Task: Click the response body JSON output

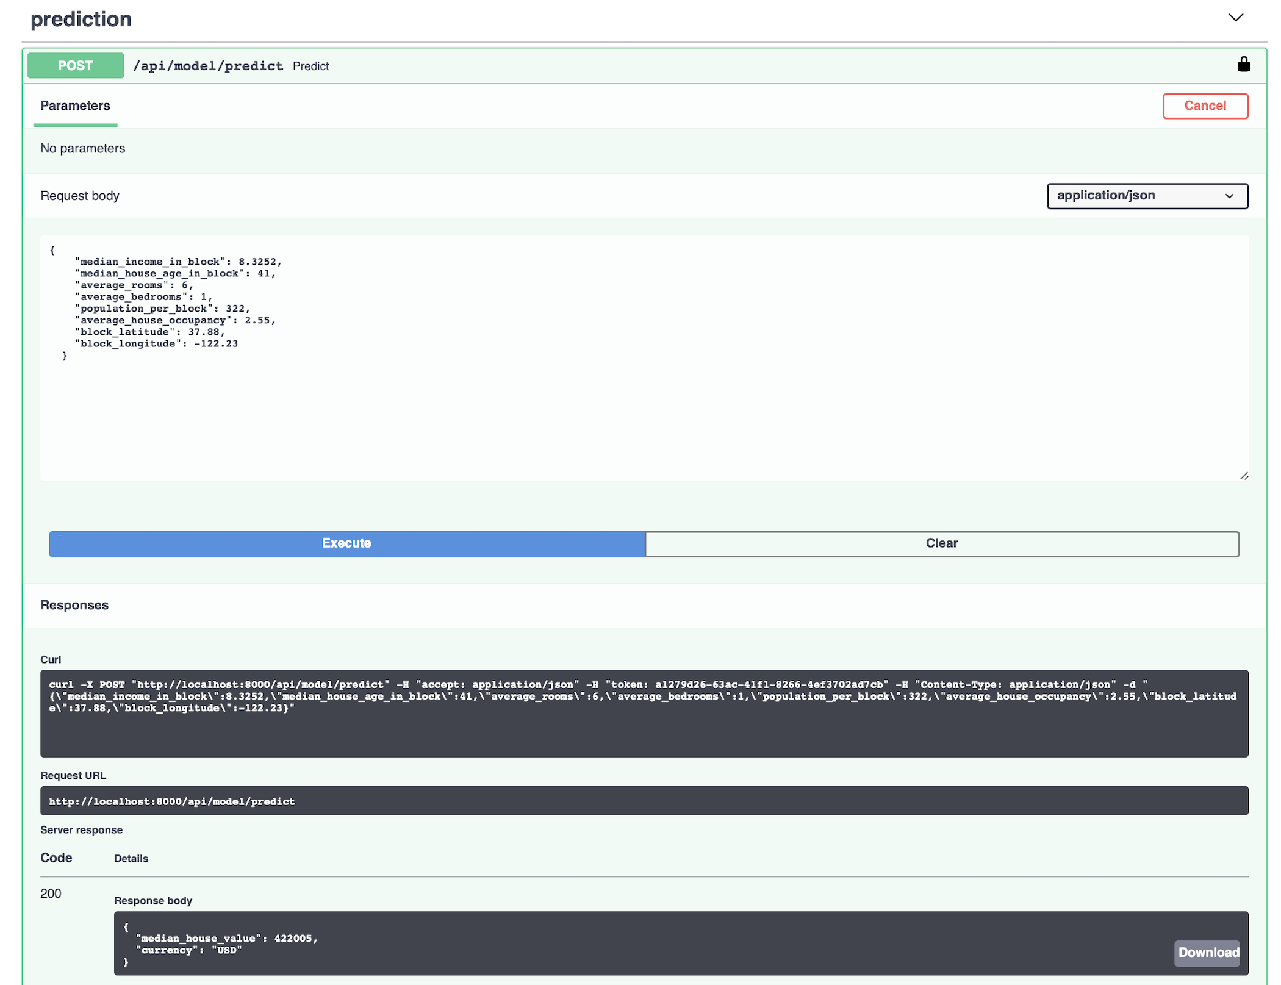Action: pyautogui.click(x=610, y=944)
